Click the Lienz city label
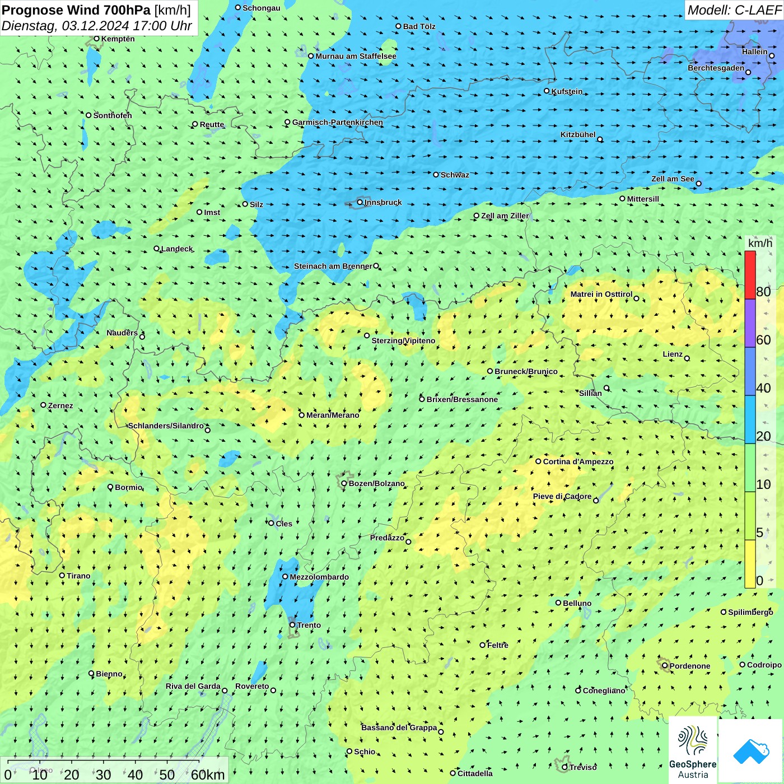The width and height of the screenshot is (784, 784). 673,354
